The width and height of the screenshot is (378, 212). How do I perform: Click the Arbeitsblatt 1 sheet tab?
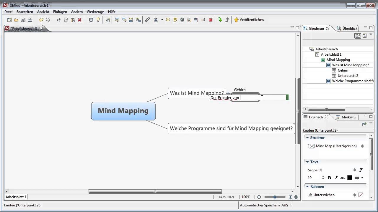[x=16, y=197]
